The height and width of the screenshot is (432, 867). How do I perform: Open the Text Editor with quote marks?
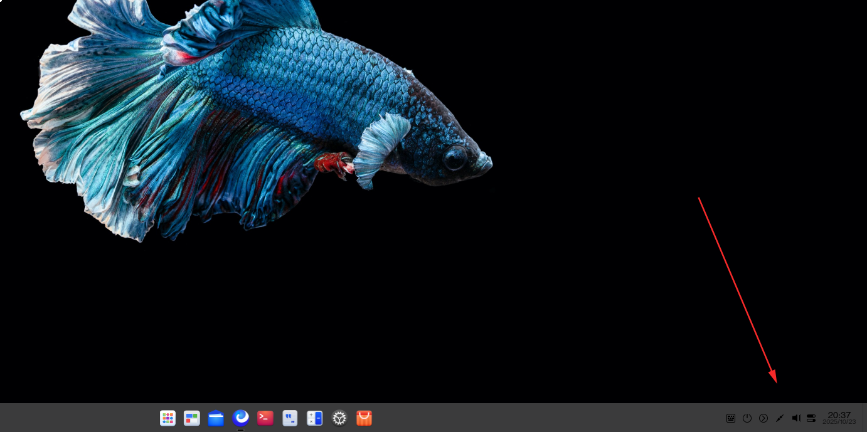click(290, 418)
